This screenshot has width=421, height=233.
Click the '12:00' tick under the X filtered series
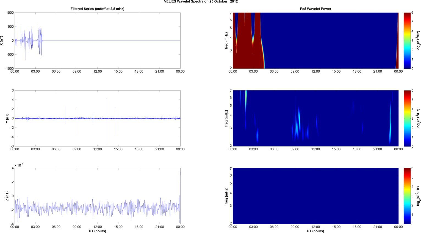(97, 71)
